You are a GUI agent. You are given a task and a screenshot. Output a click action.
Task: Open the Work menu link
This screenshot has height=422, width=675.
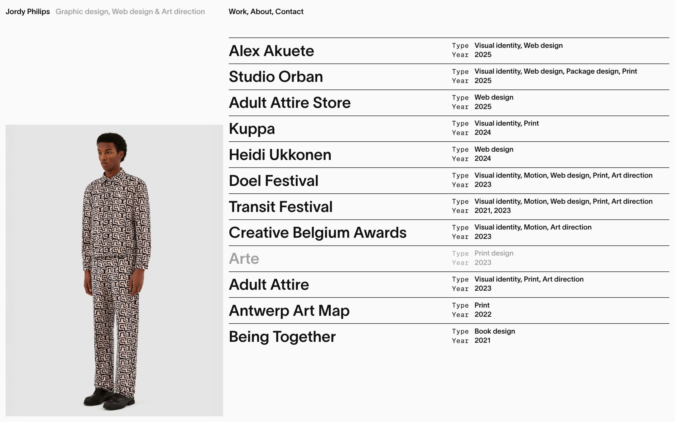click(x=238, y=12)
